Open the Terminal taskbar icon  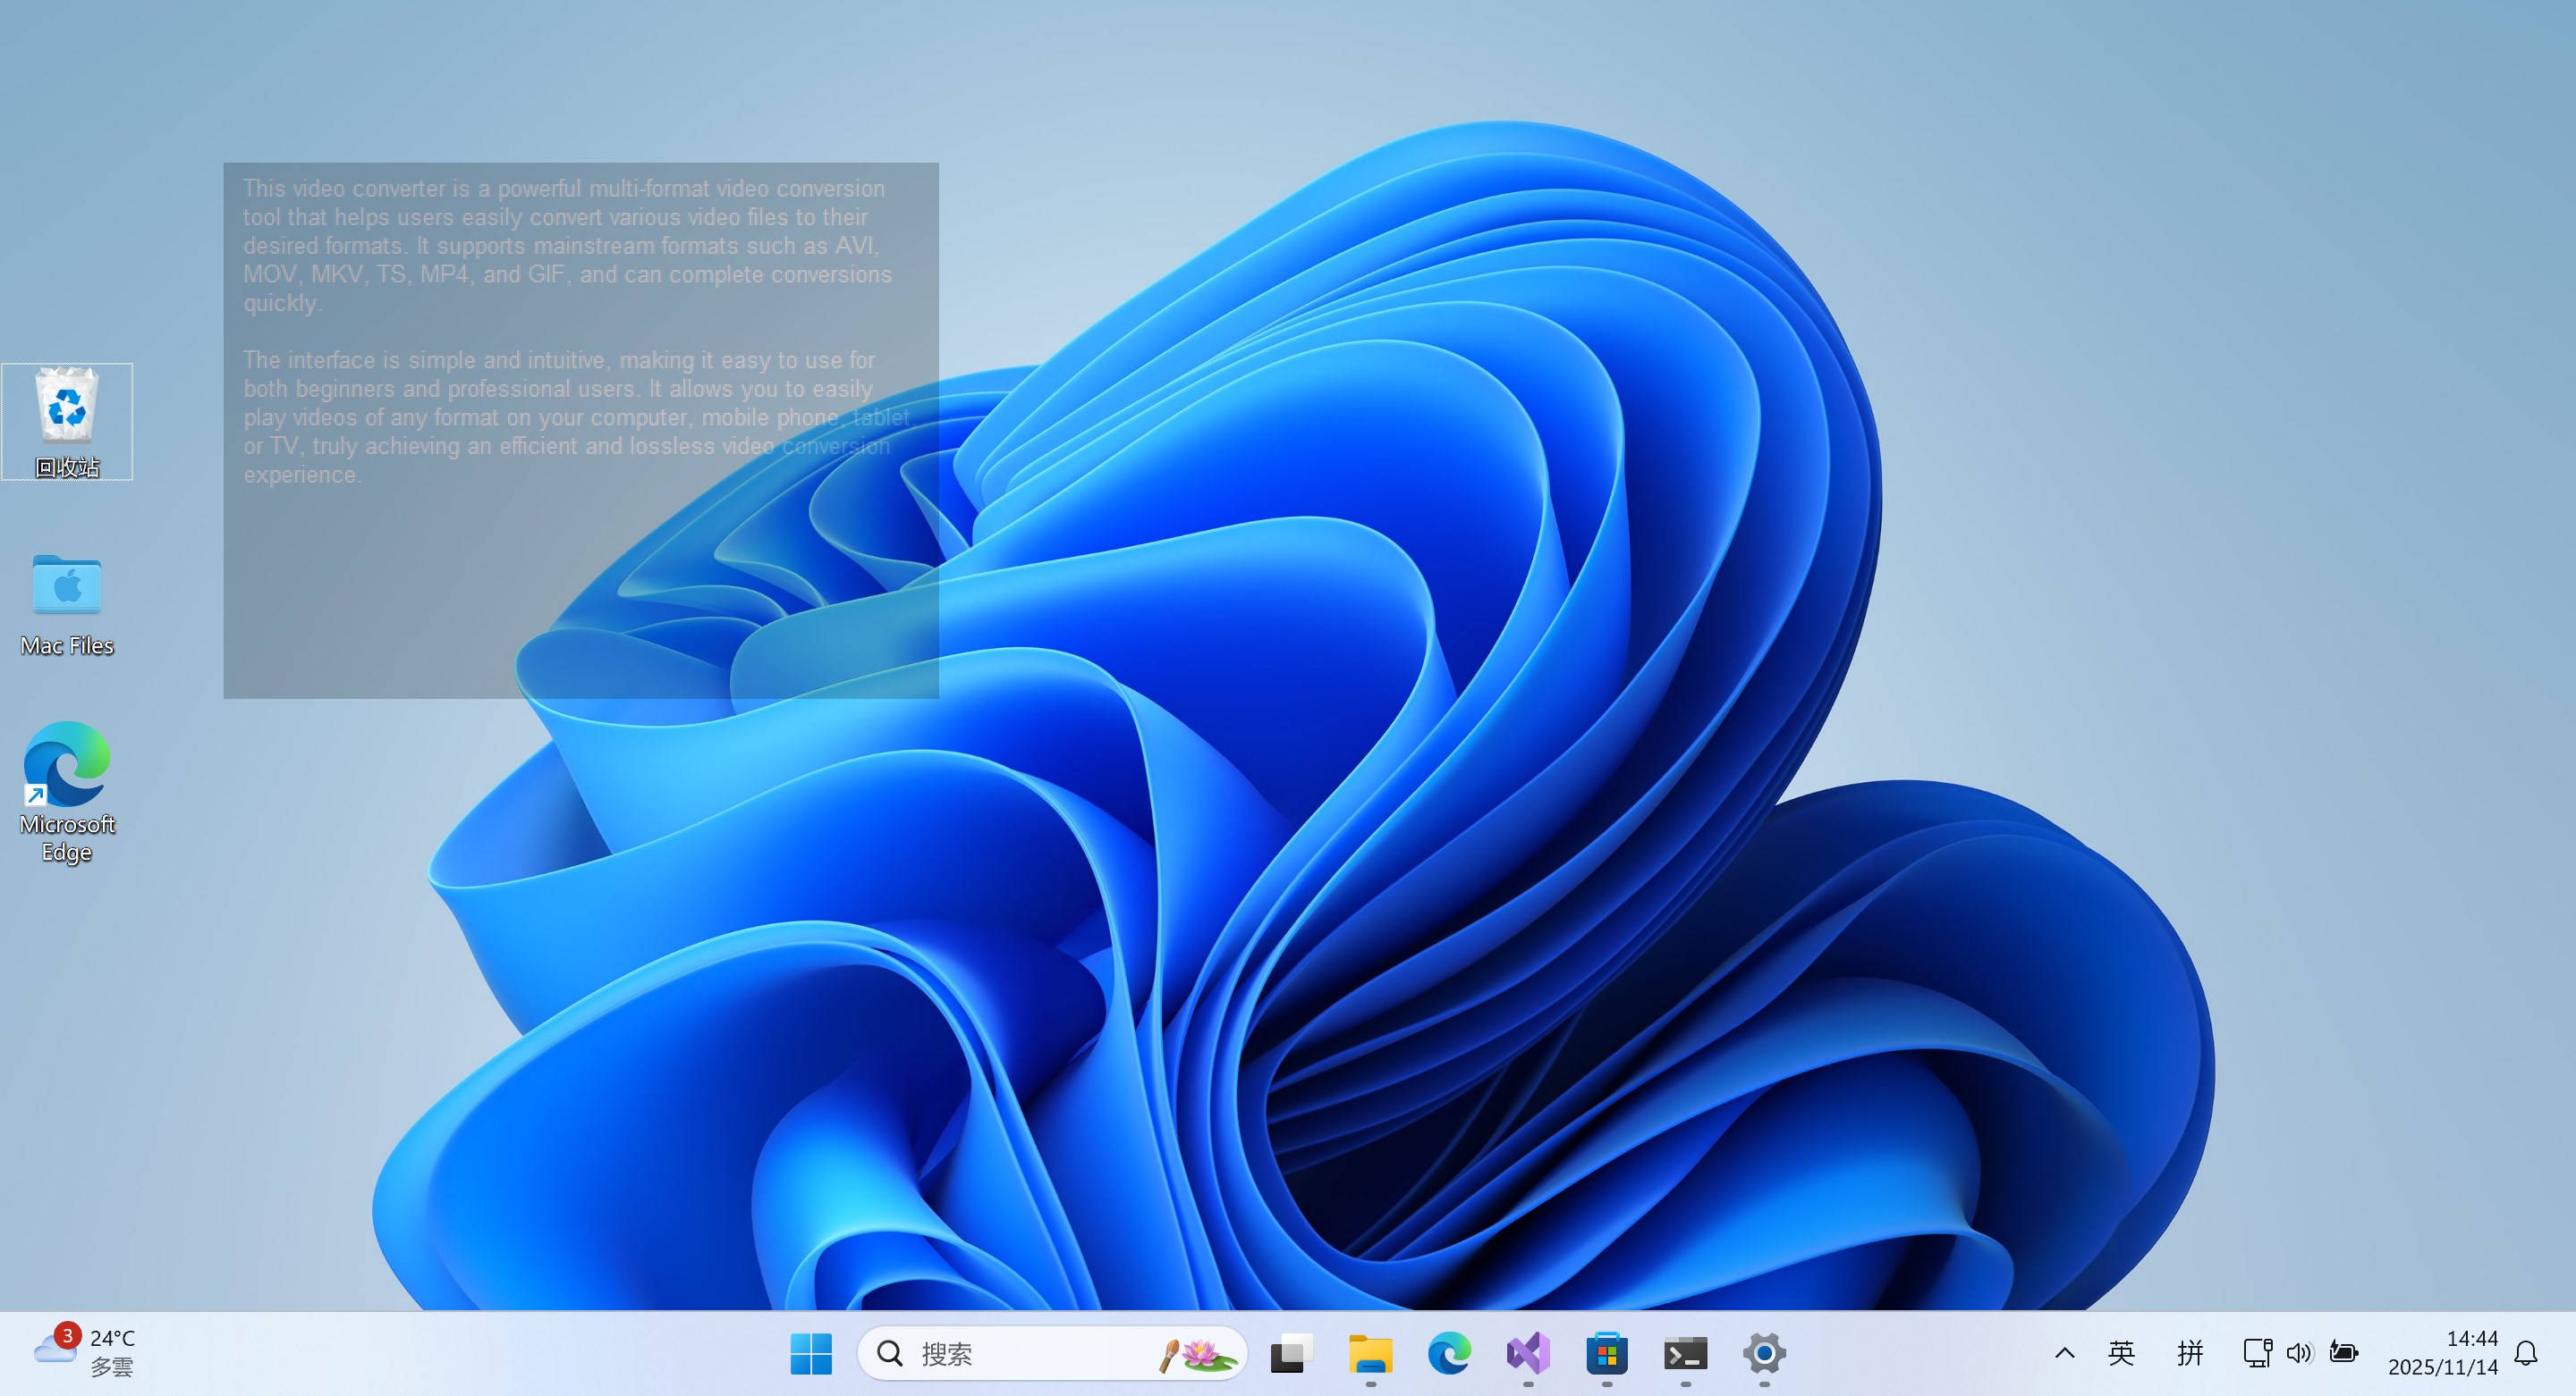tap(1685, 1353)
